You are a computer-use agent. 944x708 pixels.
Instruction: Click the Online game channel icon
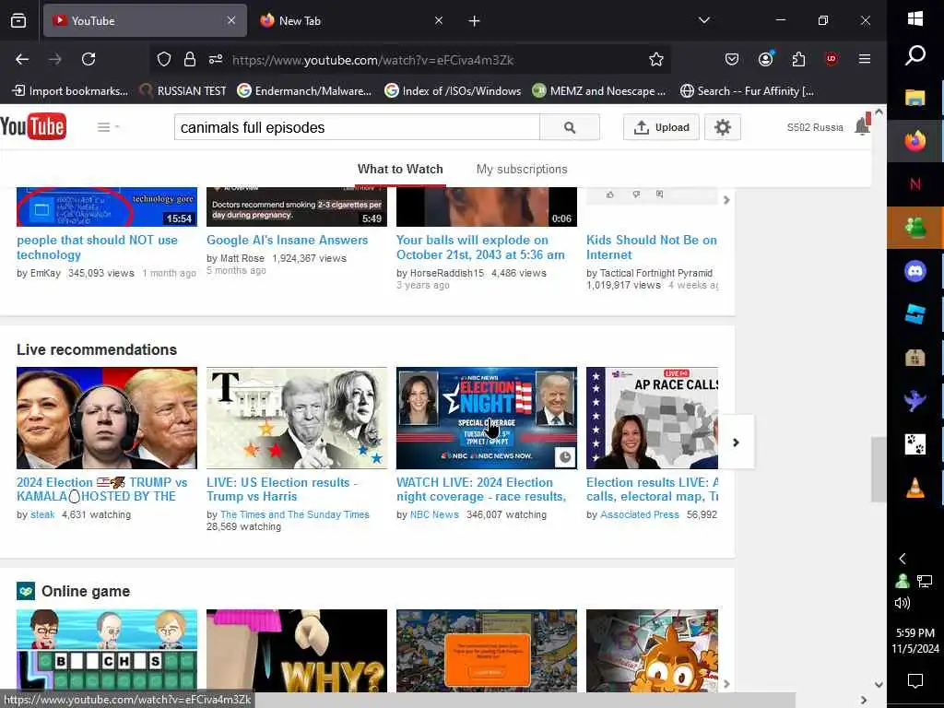25,591
